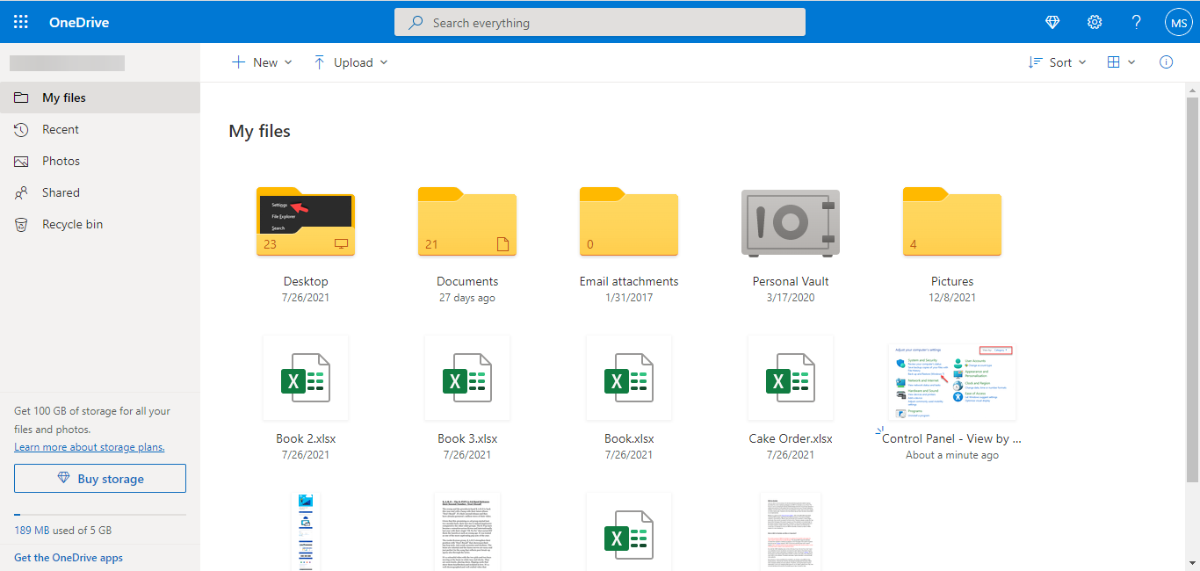Open the Book 2.xlsx Excel file icon
Screen dimensions: 1200x571
pos(306,379)
